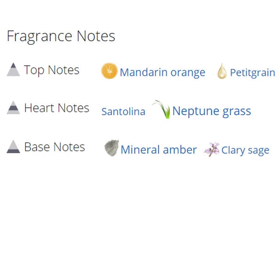Click the Clary sage flower icon
Image resolution: width=280 pixels, height=280 pixels.
[211, 149]
